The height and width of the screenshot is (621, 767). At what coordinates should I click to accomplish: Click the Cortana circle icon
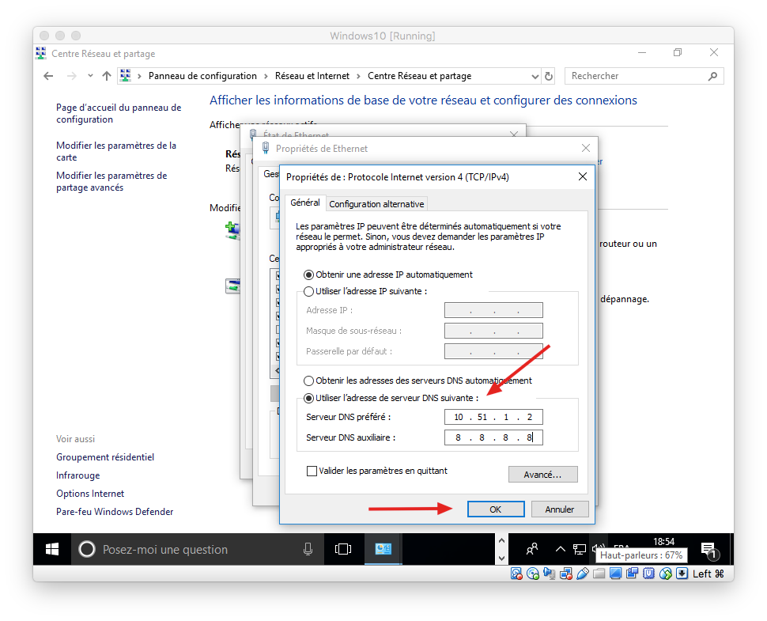(x=87, y=549)
